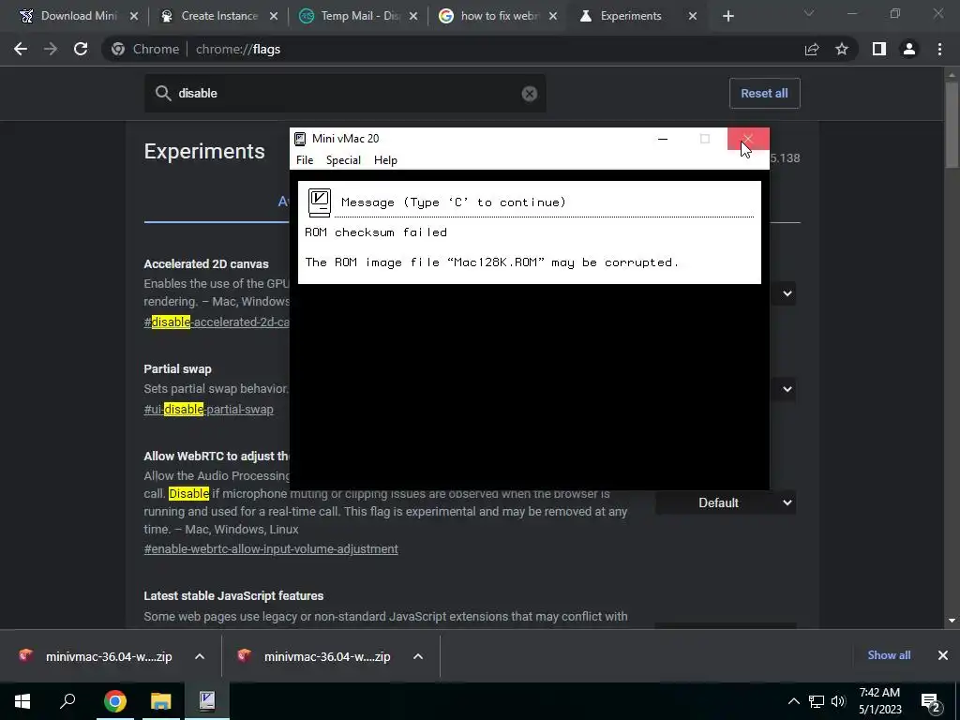Open the tab search chevron

tap(809, 13)
